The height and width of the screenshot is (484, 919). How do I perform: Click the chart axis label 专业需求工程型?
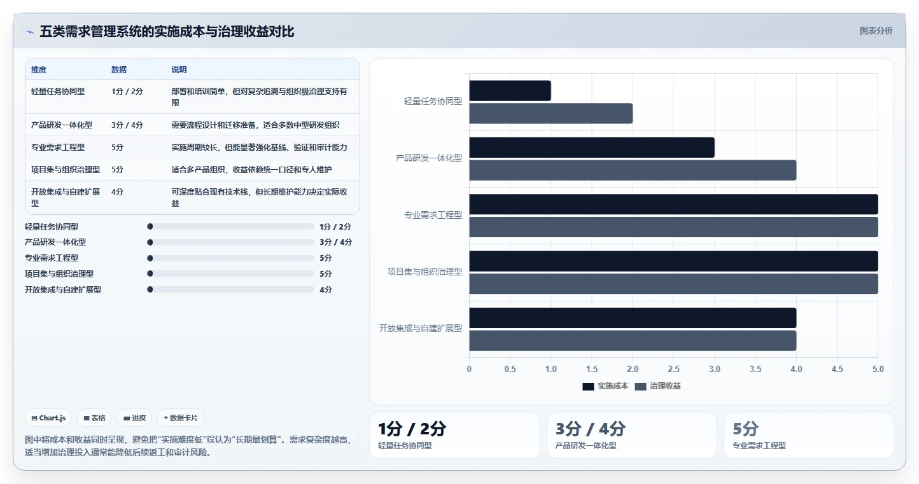[433, 215]
